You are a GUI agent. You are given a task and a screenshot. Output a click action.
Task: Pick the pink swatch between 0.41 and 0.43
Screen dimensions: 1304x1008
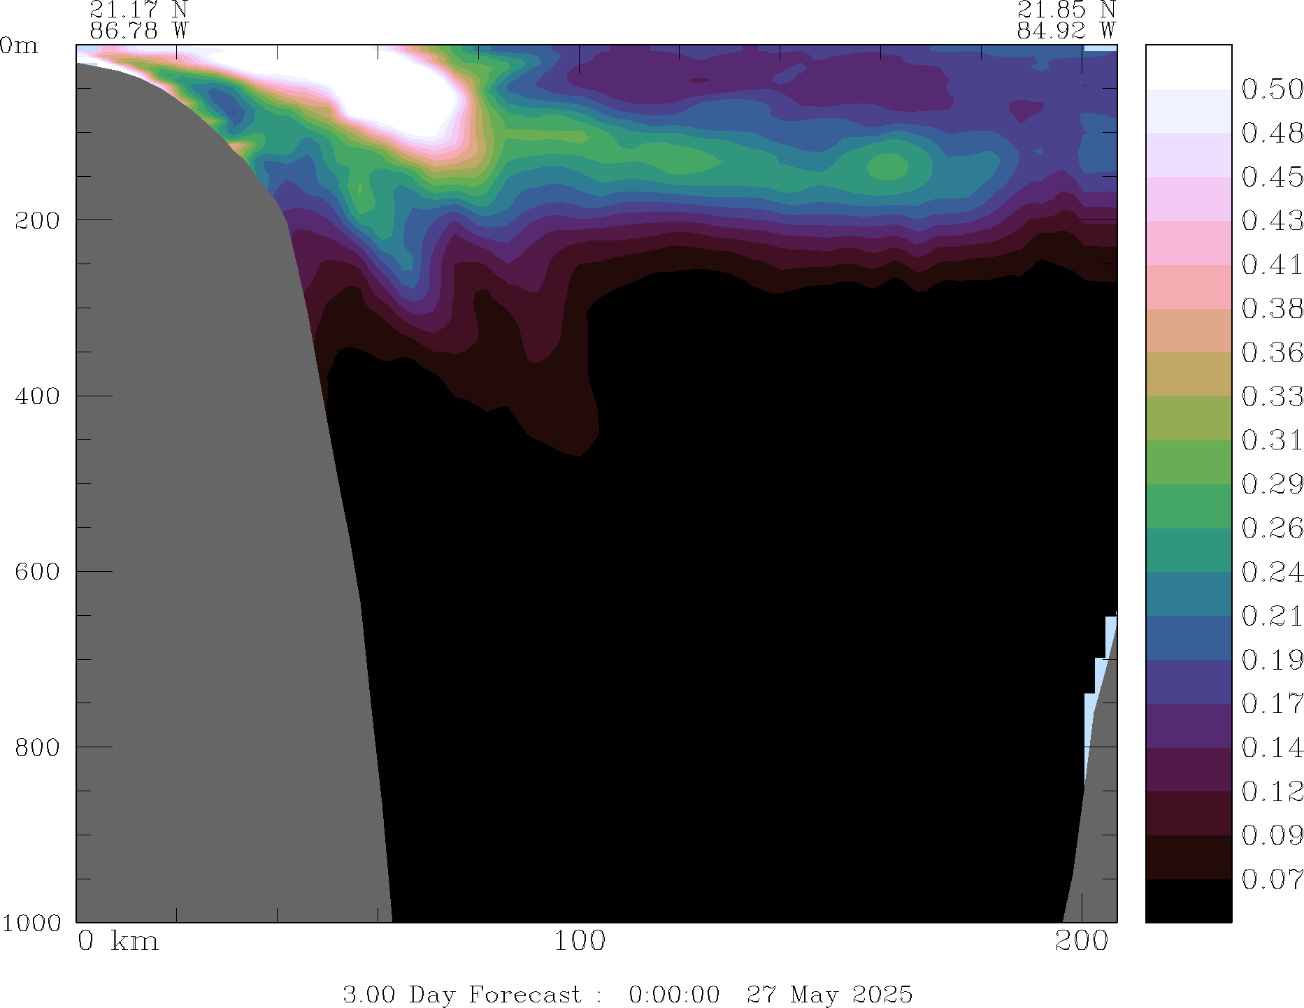coord(1188,243)
